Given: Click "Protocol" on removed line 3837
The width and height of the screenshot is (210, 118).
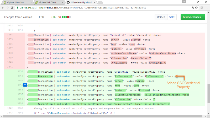Looking at the screenshot, I should tap(116, 49).
